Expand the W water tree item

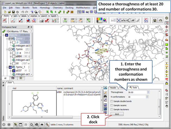tap(10, 64)
